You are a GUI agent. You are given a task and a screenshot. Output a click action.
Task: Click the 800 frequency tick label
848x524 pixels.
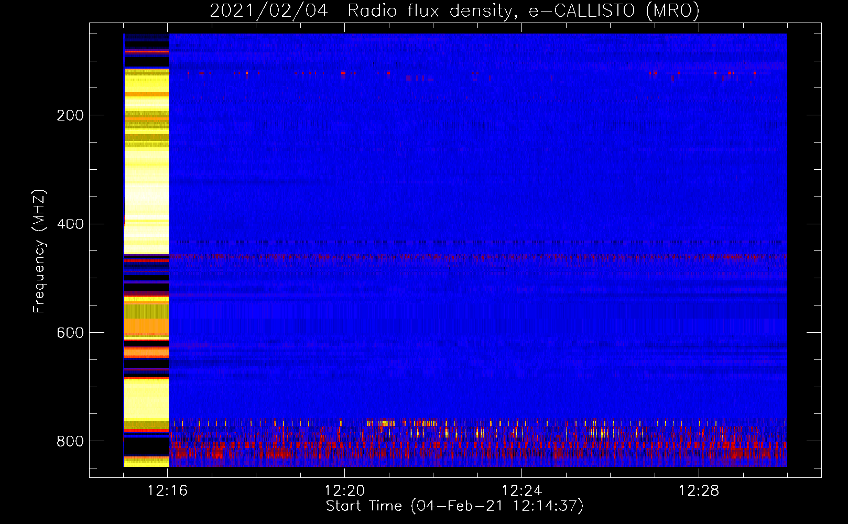click(70, 442)
